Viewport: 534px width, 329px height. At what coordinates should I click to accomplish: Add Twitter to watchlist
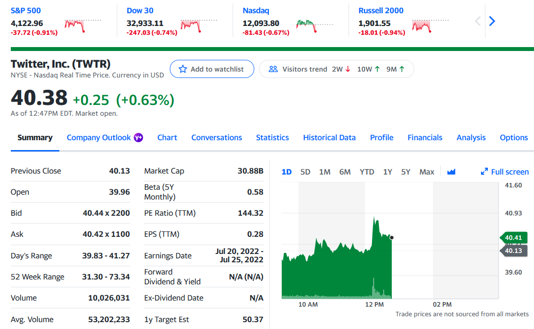point(212,69)
